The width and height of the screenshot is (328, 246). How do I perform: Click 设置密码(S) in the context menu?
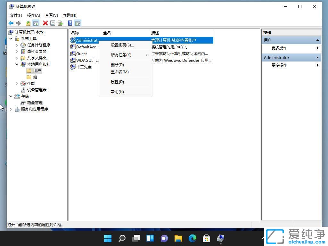pyautogui.click(x=123, y=45)
